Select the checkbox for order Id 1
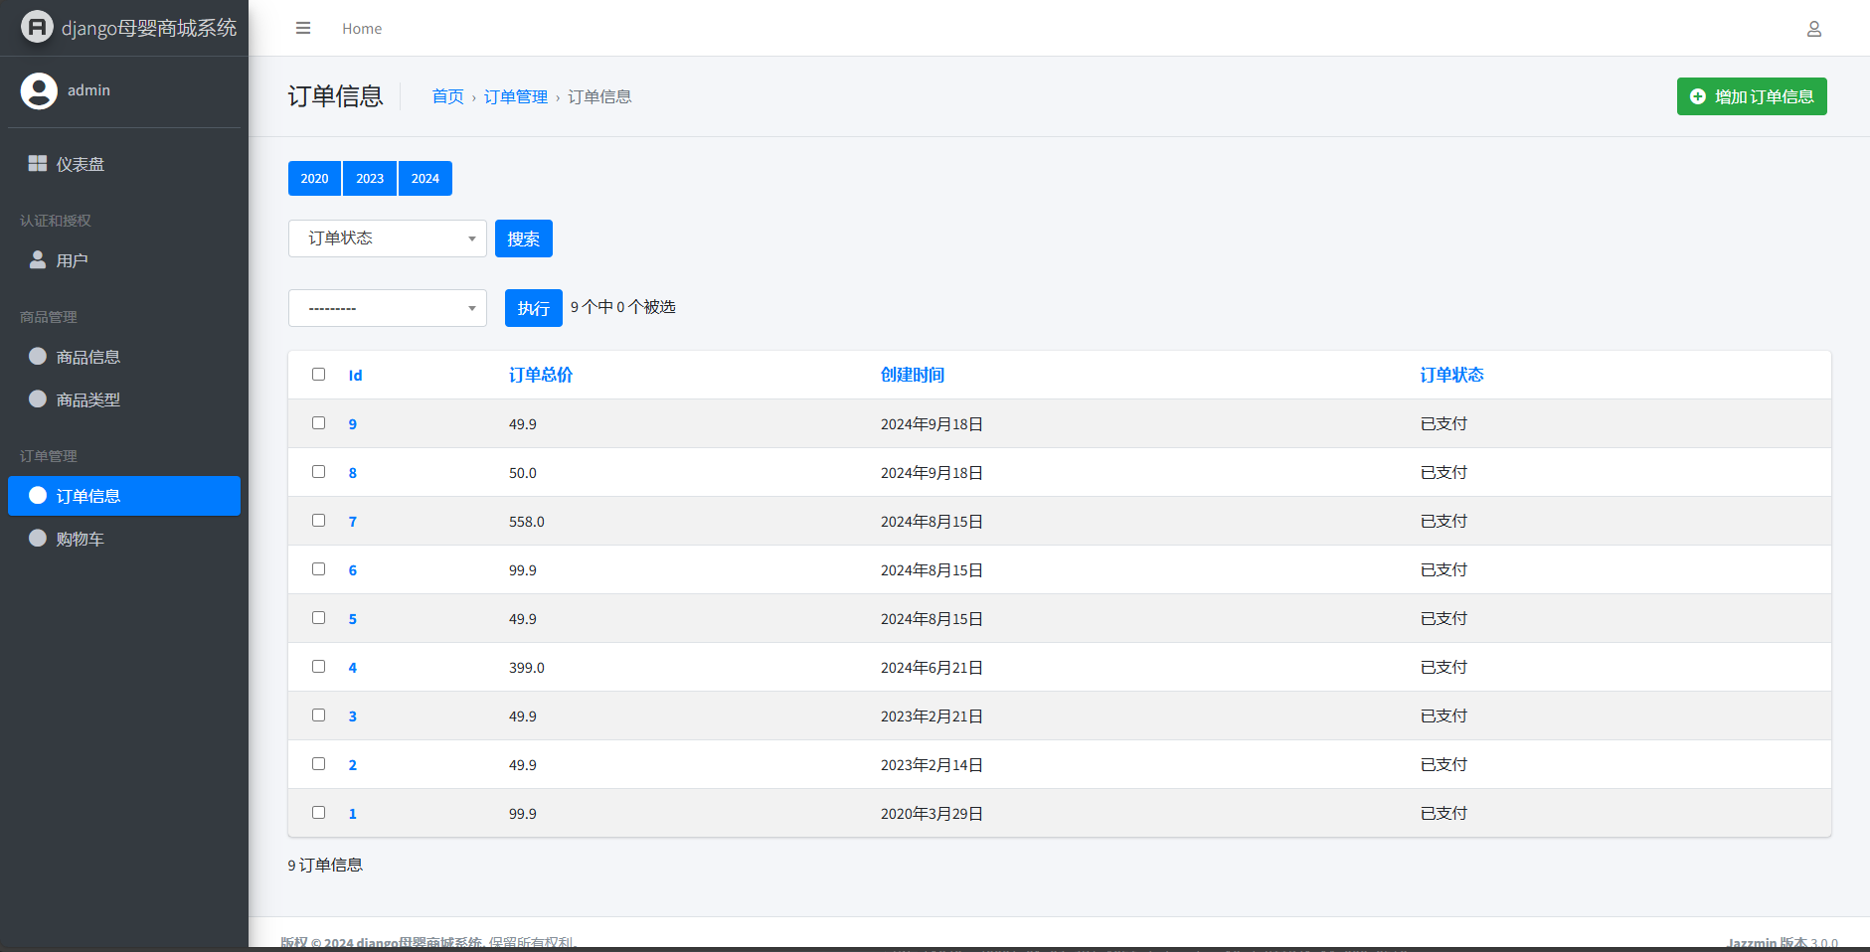This screenshot has width=1870, height=952. [318, 812]
